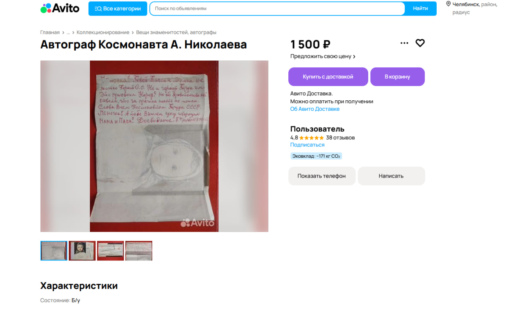Add item with В корзину button
This screenshot has height=309, width=509.
tap(397, 76)
